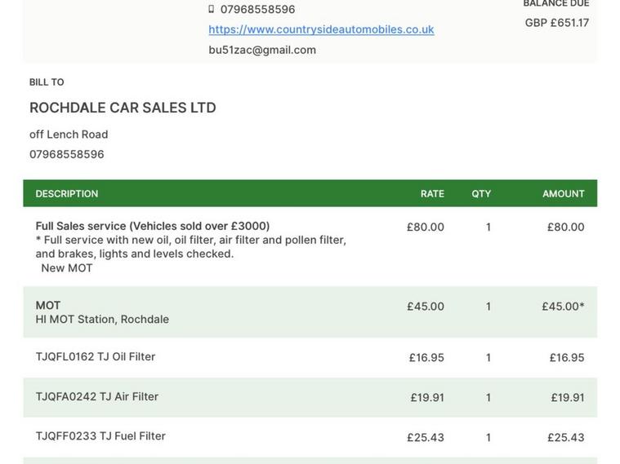Open the countrysideautomobiles.co.uk website link
620x464 pixels.
[x=321, y=29]
